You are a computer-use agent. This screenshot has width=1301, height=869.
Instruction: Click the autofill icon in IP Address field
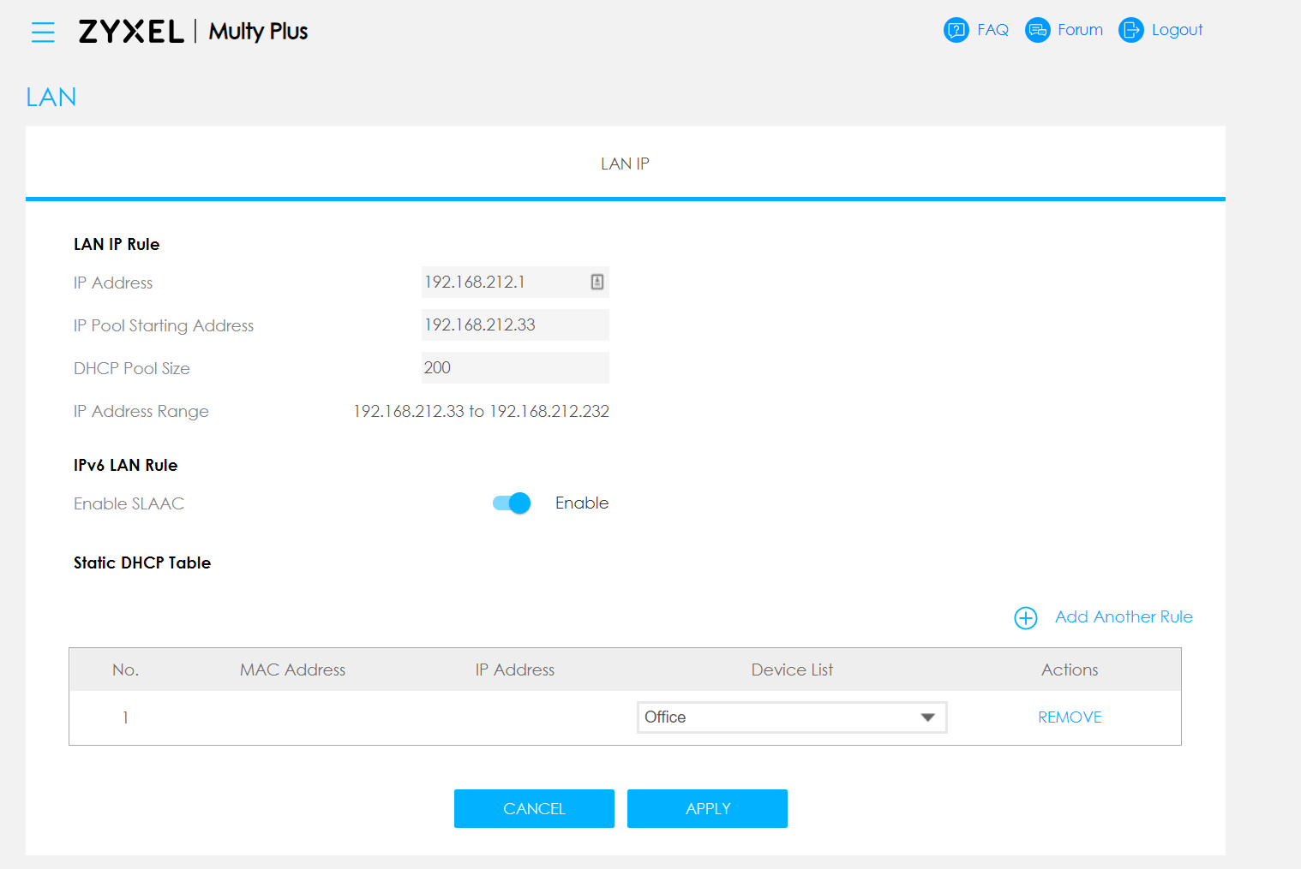point(597,282)
